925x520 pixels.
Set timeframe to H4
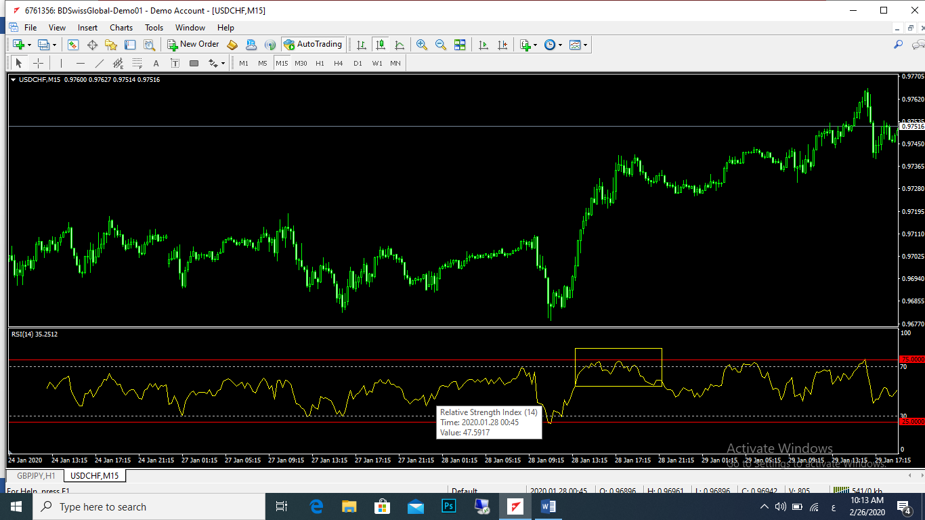339,63
